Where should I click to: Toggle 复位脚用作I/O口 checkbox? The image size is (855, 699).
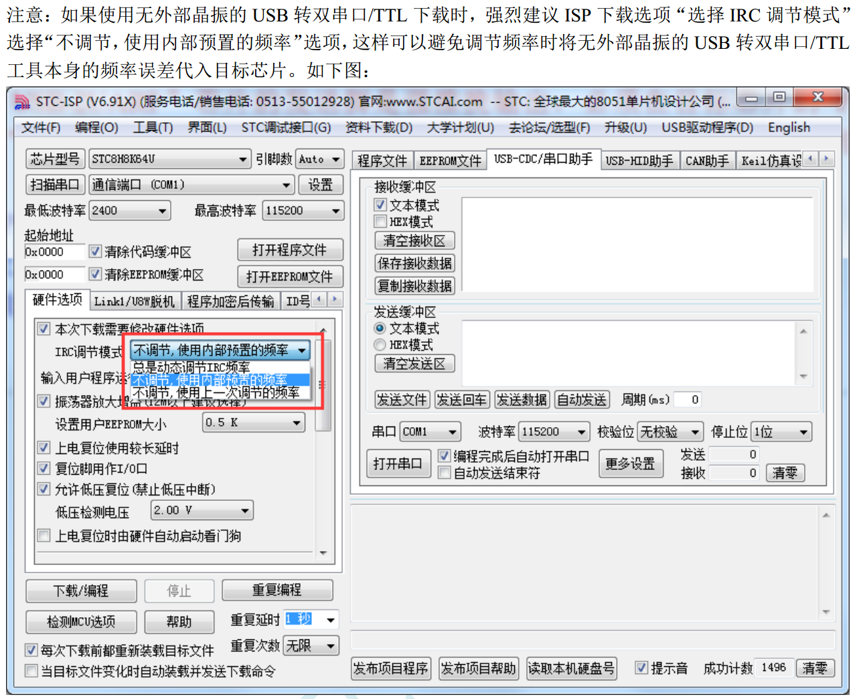[44, 469]
